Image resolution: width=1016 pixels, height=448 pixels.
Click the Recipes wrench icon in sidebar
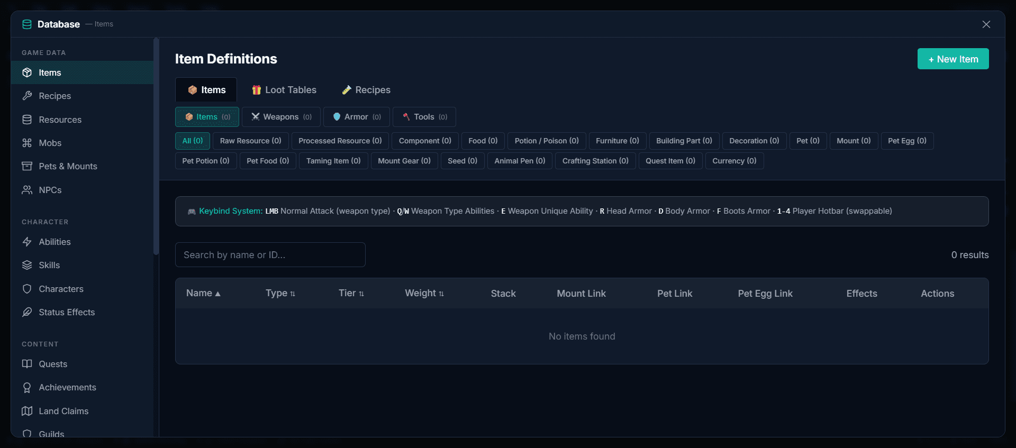[27, 96]
